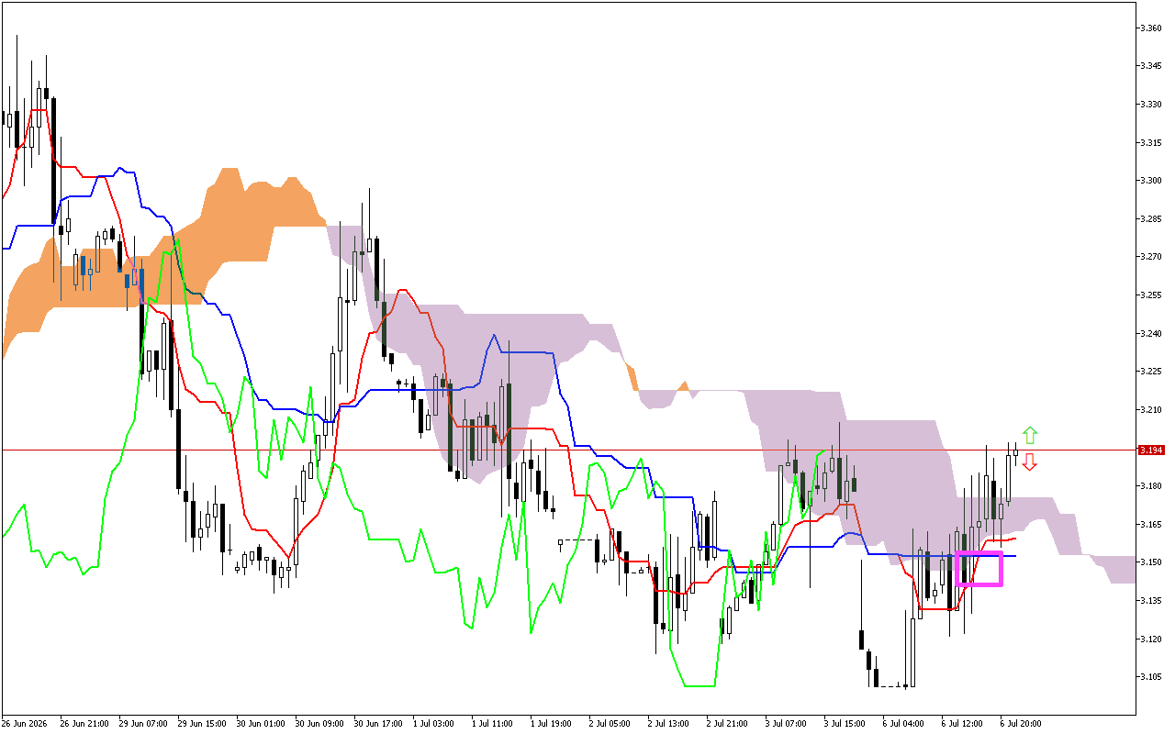Click the 3.300 price axis label

1151,181
